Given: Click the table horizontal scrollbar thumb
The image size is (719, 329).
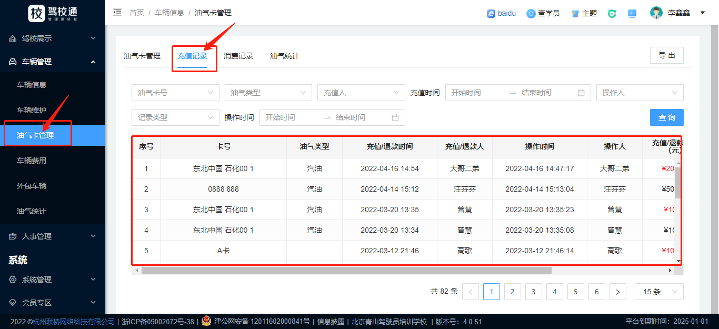Looking at the screenshot, I should (346, 271).
